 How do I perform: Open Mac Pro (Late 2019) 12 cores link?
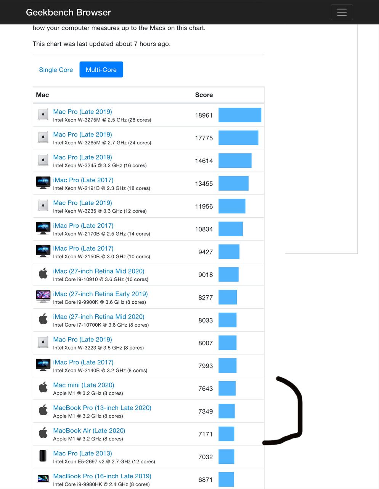point(82,203)
